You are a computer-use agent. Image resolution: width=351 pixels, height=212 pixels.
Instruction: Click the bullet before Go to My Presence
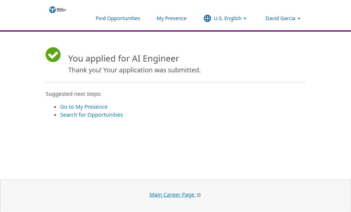(55, 107)
